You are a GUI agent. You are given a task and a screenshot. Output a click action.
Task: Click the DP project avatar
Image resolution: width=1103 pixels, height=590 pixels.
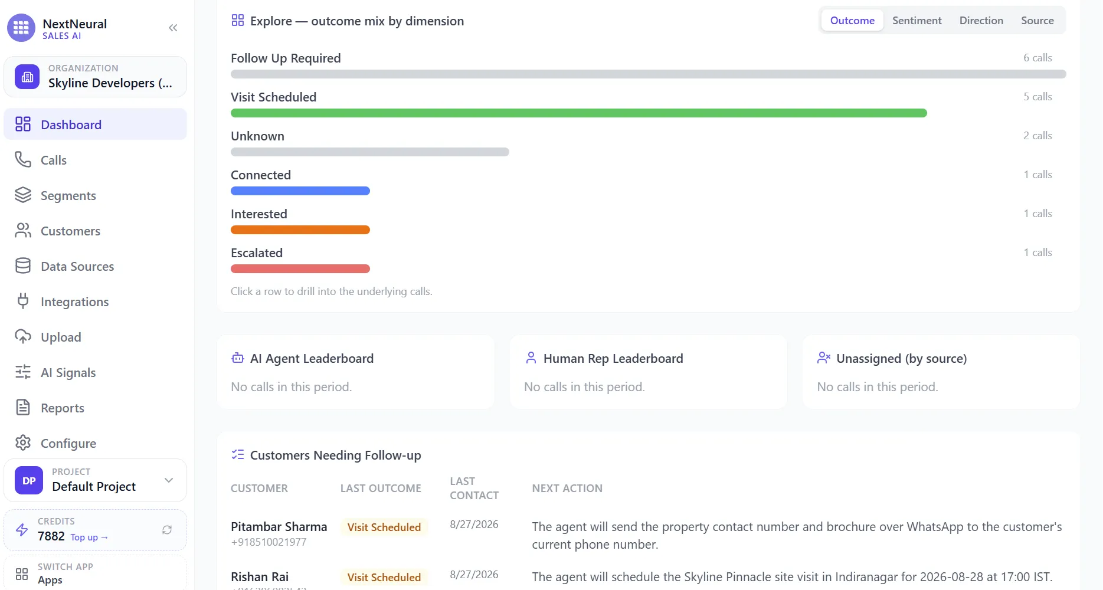pos(29,480)
